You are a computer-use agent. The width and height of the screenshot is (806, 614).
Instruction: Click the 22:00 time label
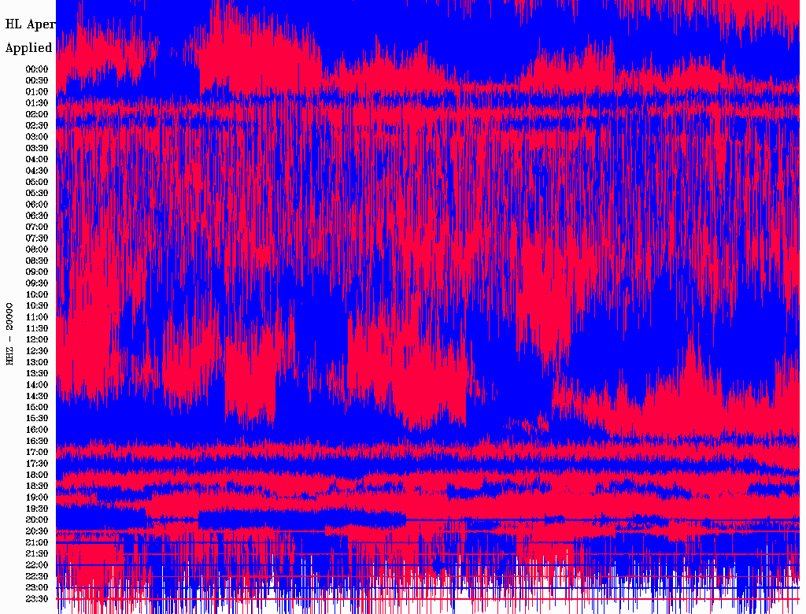(37, 564)
